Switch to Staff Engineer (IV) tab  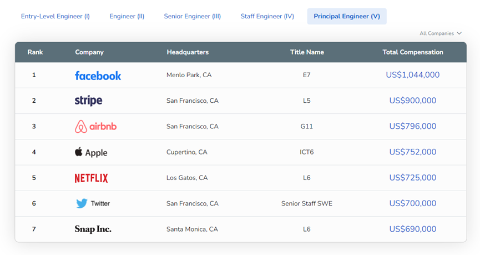pyautogui.click(x=267, y=16)
